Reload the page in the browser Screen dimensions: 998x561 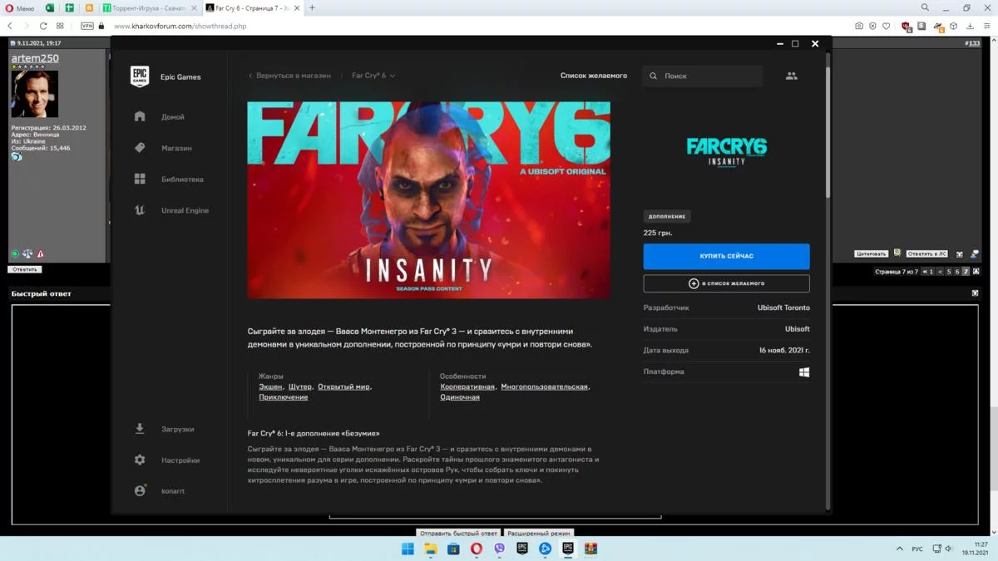pos(43,26)
